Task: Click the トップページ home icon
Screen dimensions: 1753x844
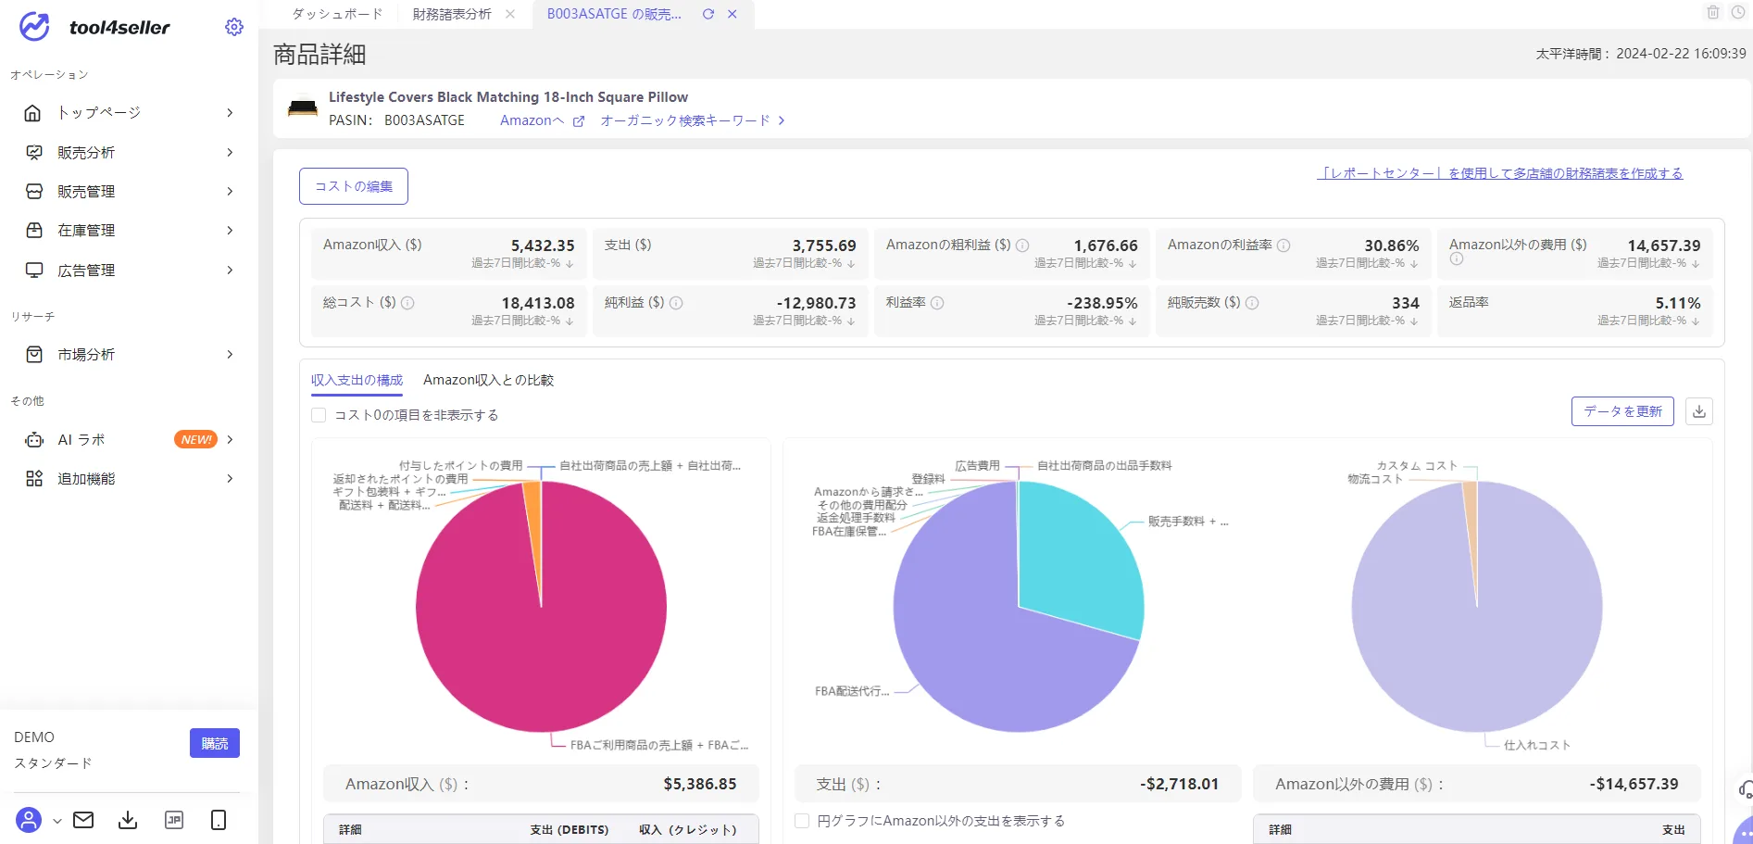Action: pyautogui.click(x=33, y=113)
